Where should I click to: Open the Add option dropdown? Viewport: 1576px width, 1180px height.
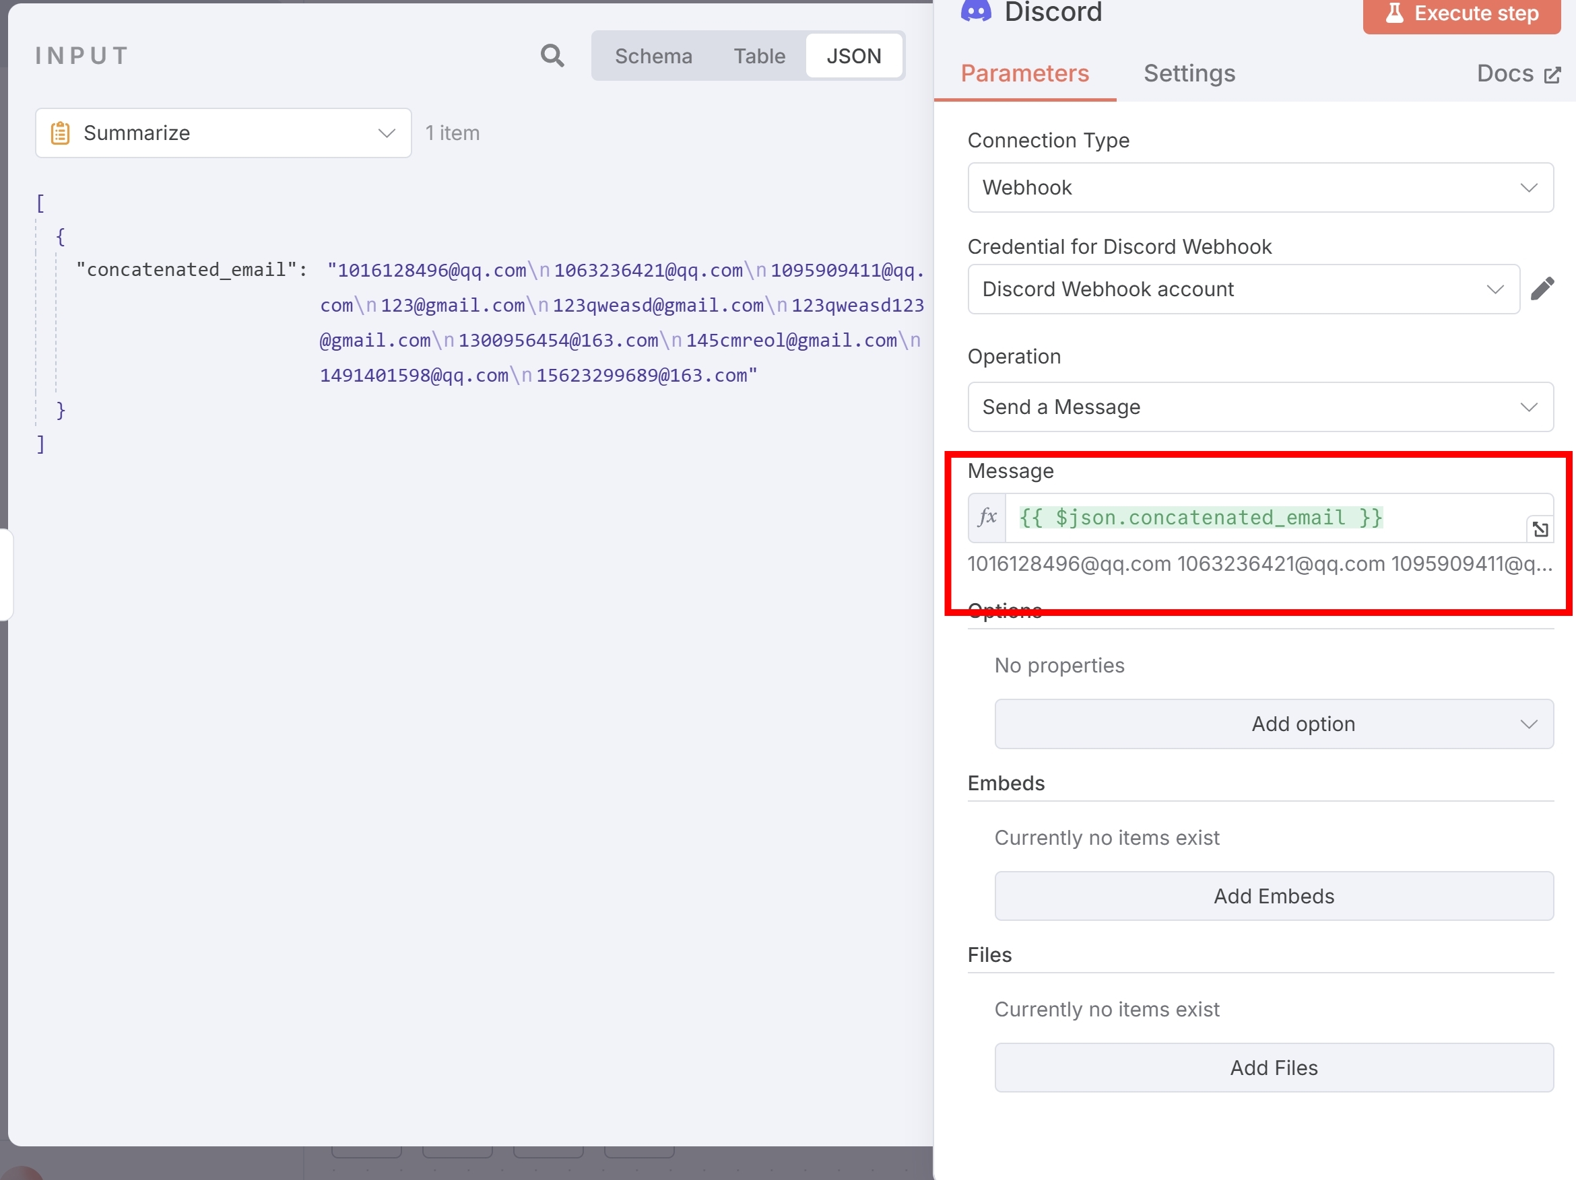(x=1273, y=724)
